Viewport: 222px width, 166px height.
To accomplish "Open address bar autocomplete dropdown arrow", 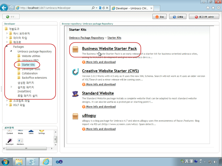I will [96, 8].
